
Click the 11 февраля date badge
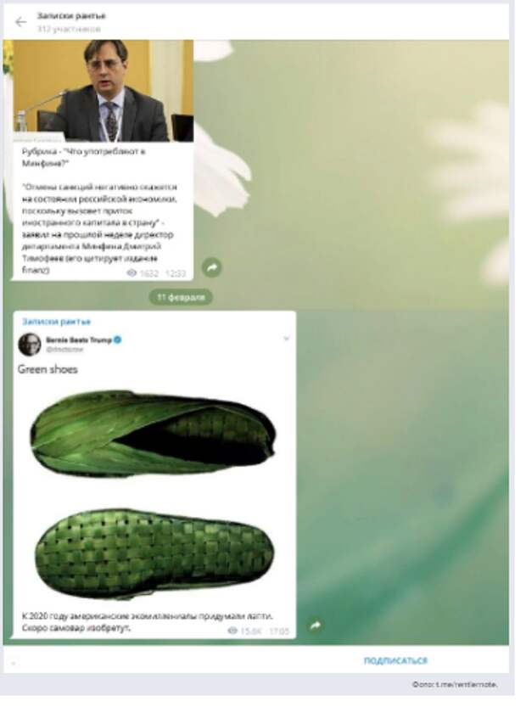coord(181,297)
